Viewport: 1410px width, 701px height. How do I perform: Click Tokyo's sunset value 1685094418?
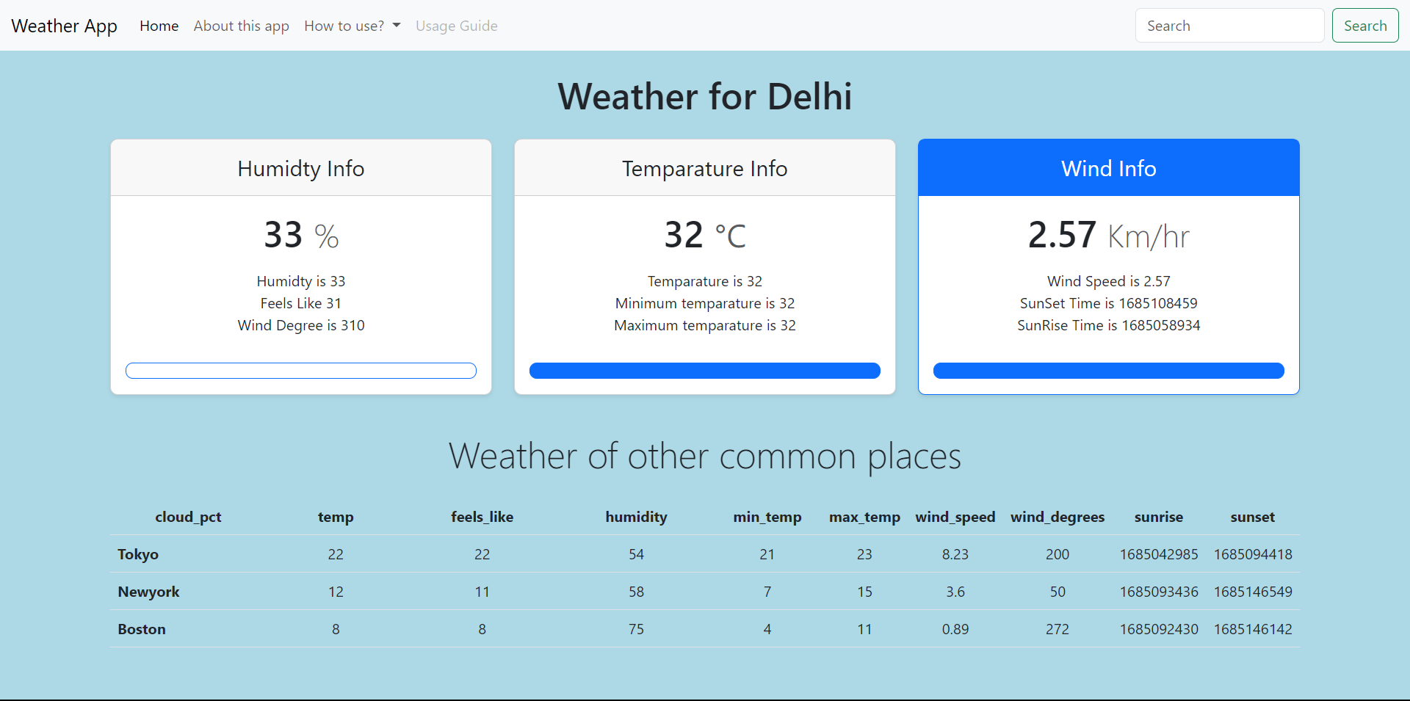pyautogui.click(x=1253, y=554)
